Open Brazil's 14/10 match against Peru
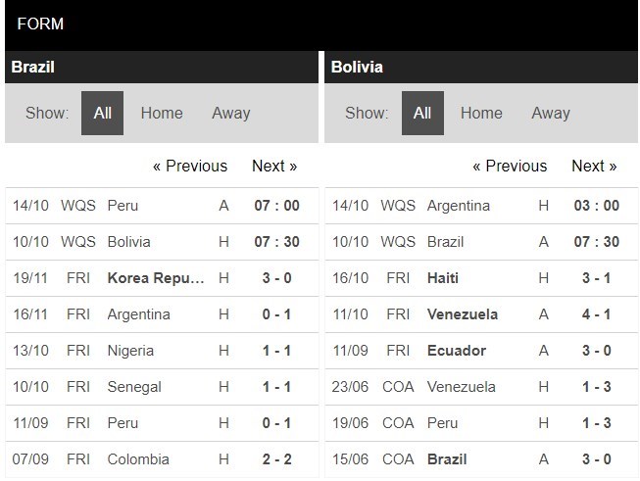 point(162,206)
